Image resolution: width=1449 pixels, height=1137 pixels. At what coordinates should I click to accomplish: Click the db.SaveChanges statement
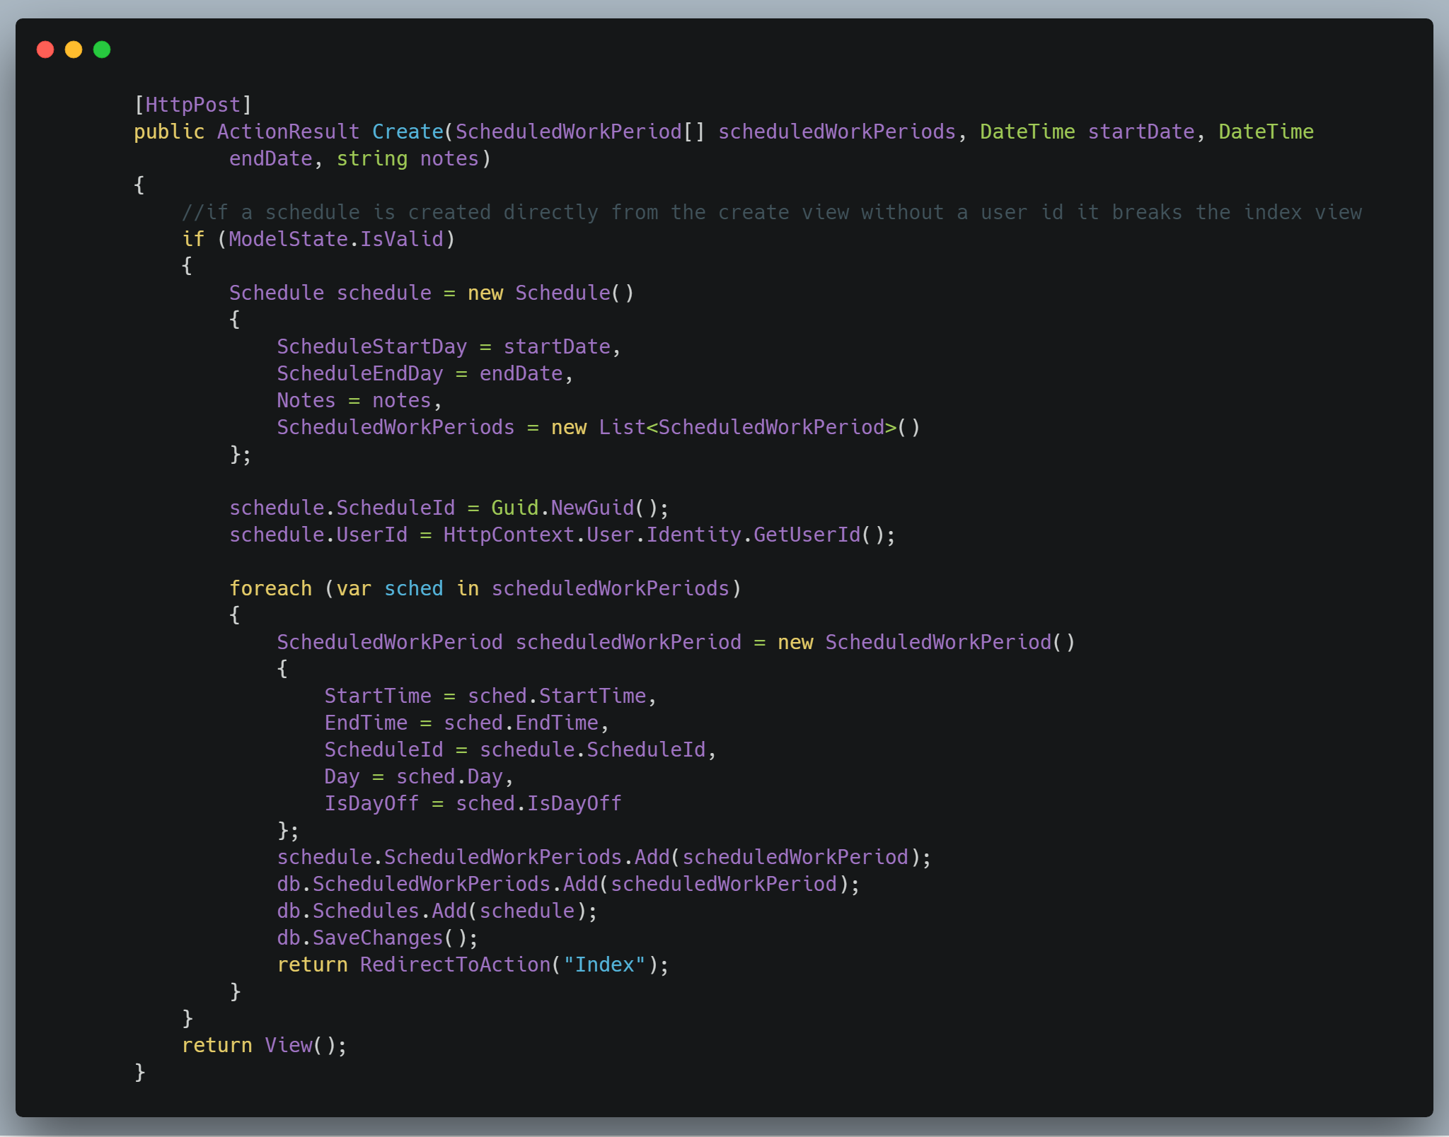(376, 937)
